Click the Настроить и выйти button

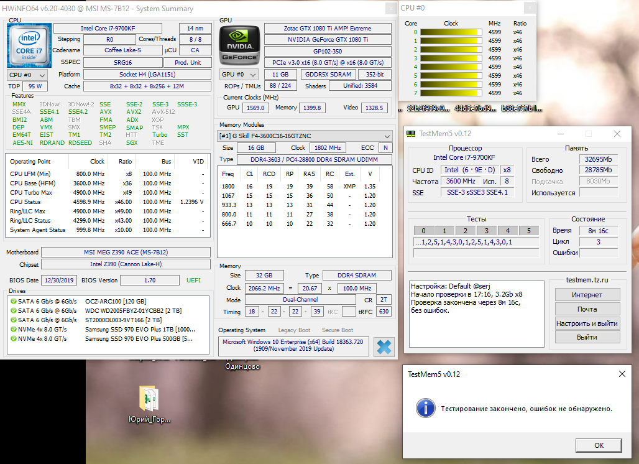[x=587, y=323]
